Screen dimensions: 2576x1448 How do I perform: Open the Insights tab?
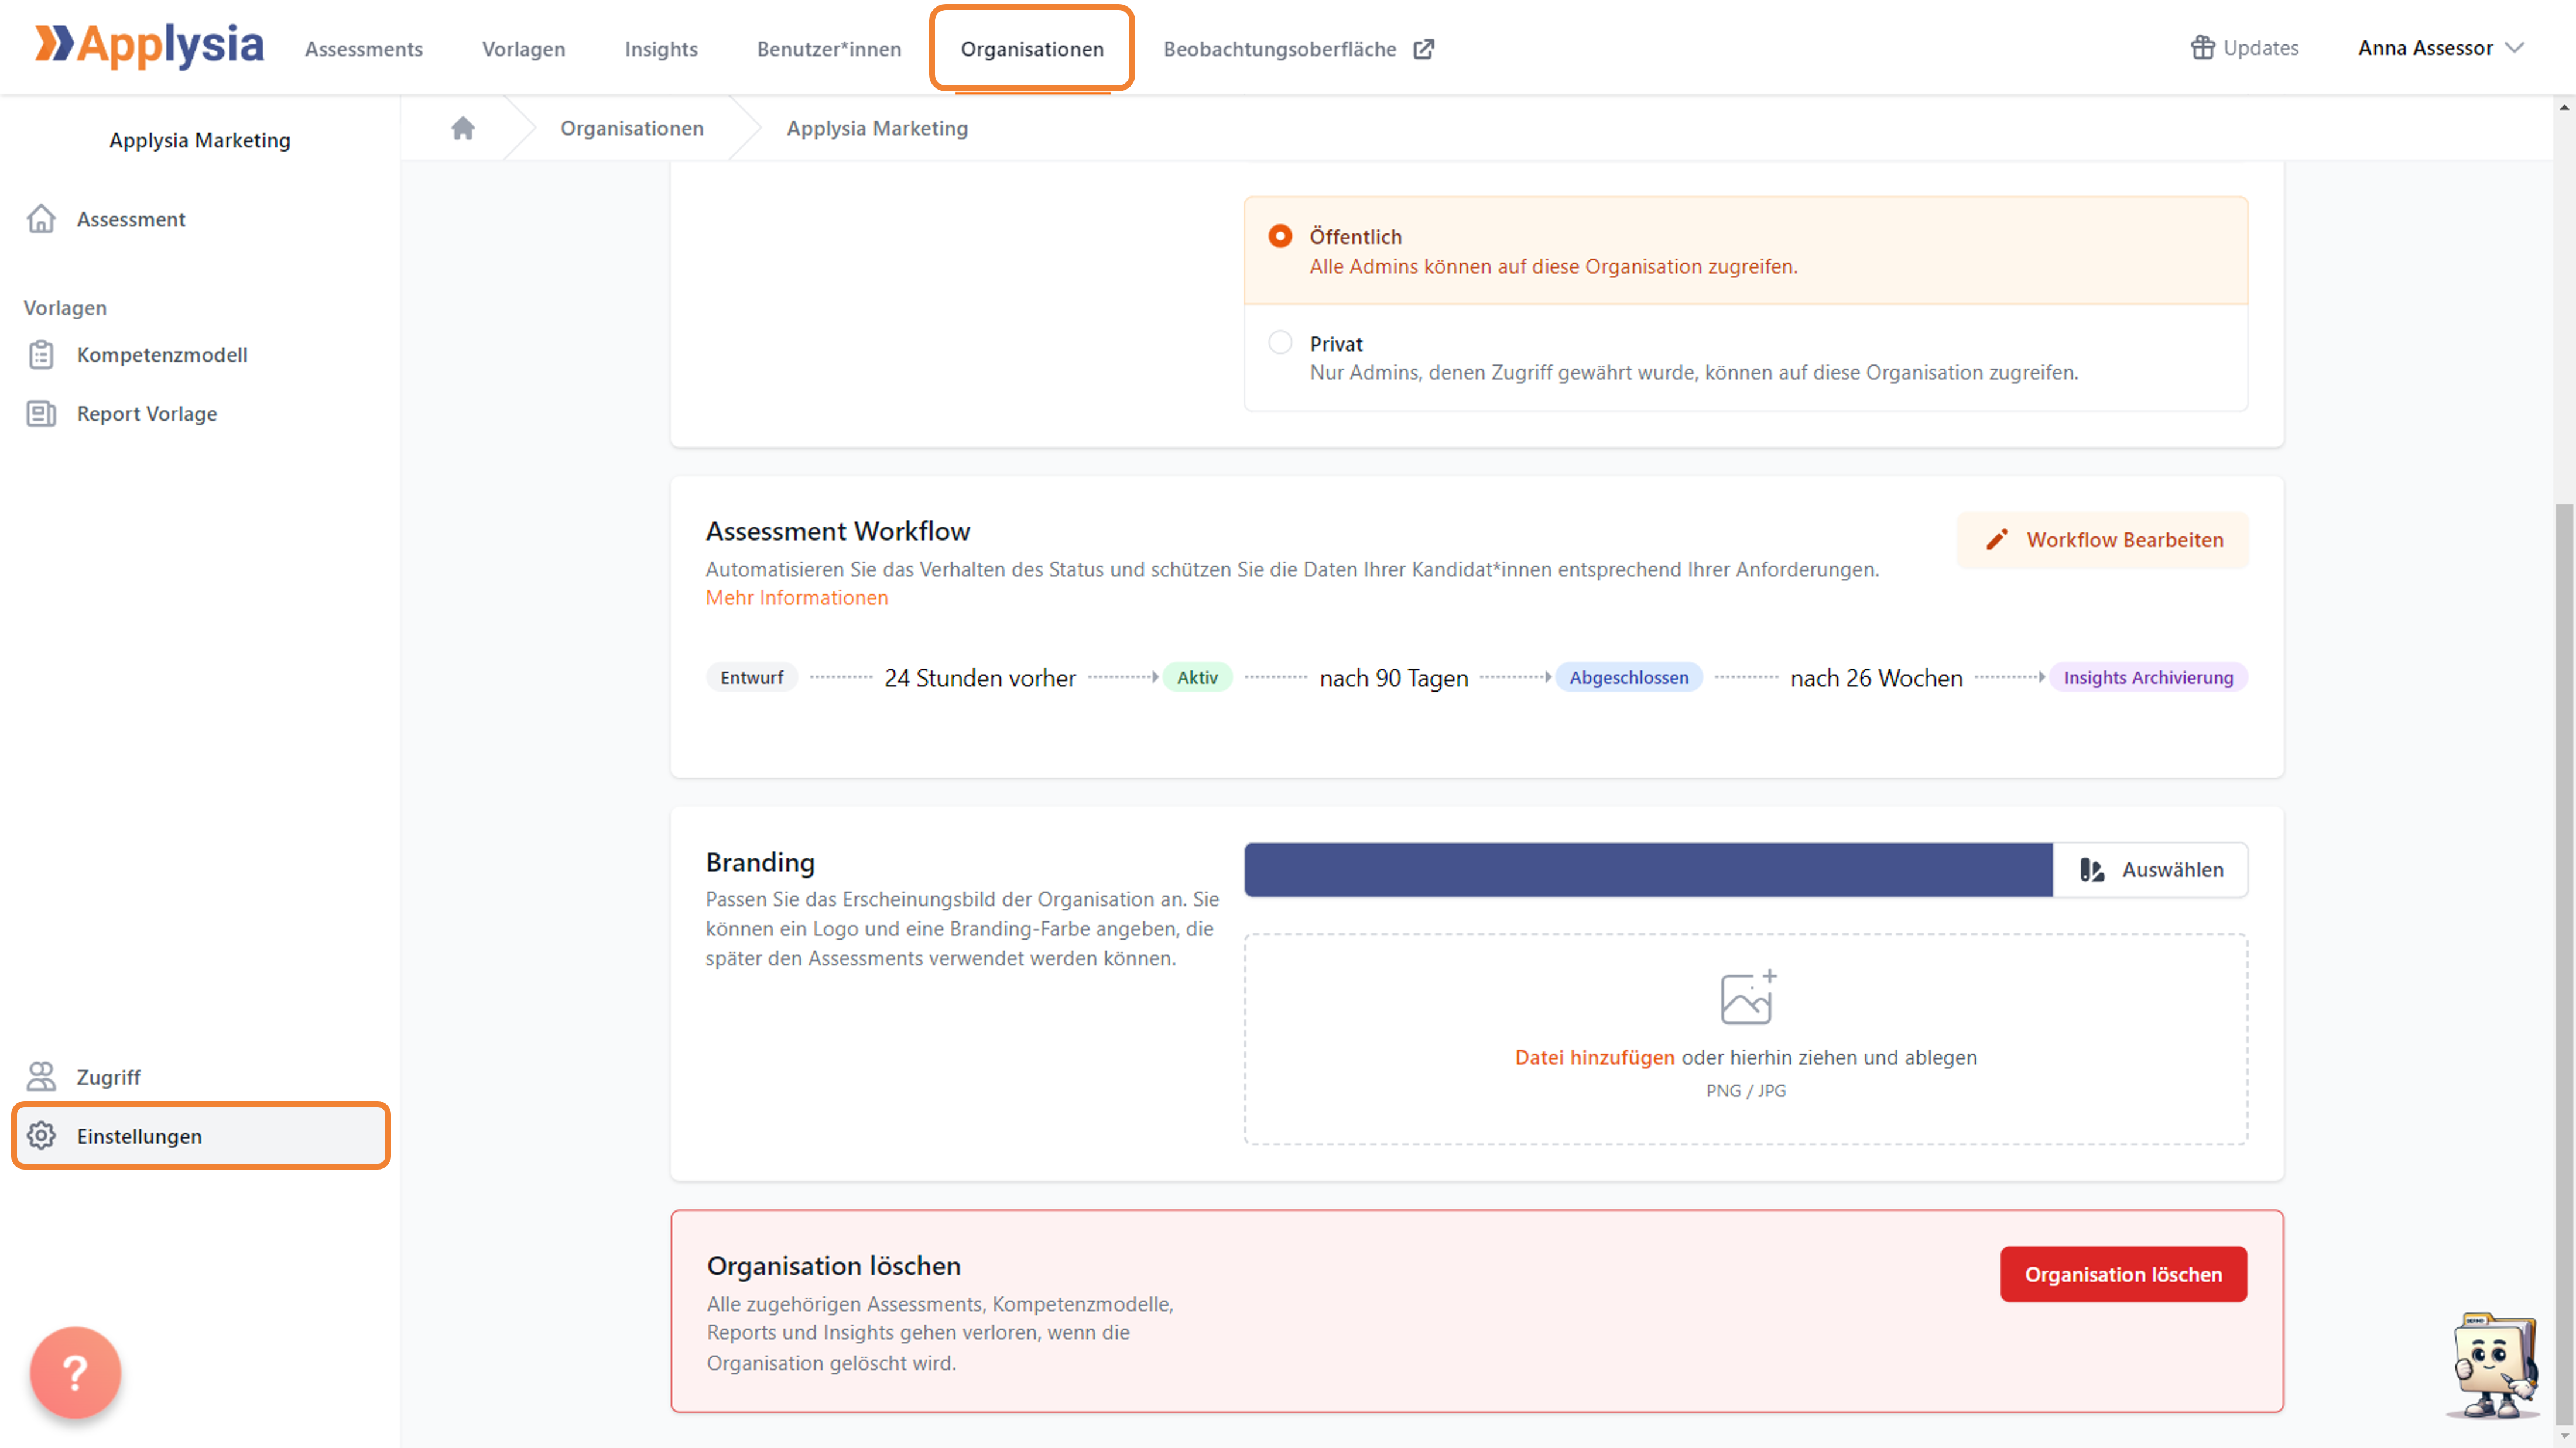pos(661,48)
